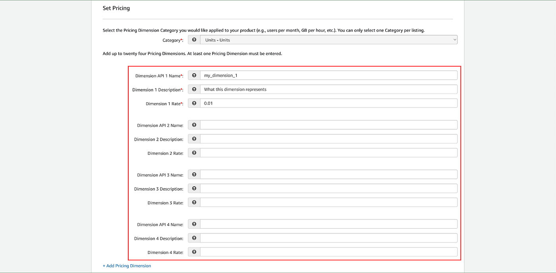The image size is (556, 273).
Task: Click help icon for Dimension 2 Description
Action: click(194, 139)
